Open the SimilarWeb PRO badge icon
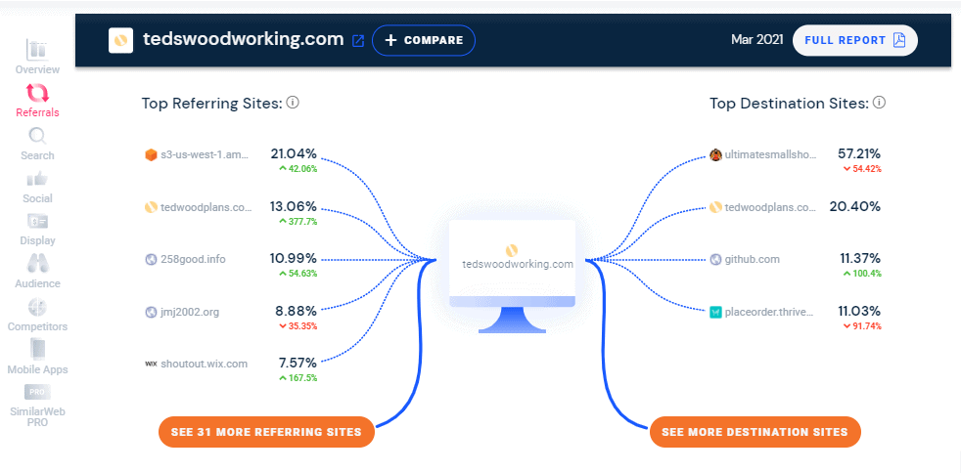The height and width of the screenshot is (473, 961). tap(37, 392)
